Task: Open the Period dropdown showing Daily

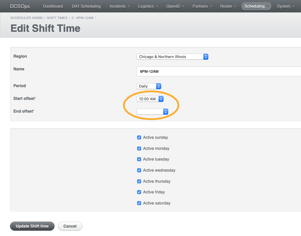Action: (148, 86)
